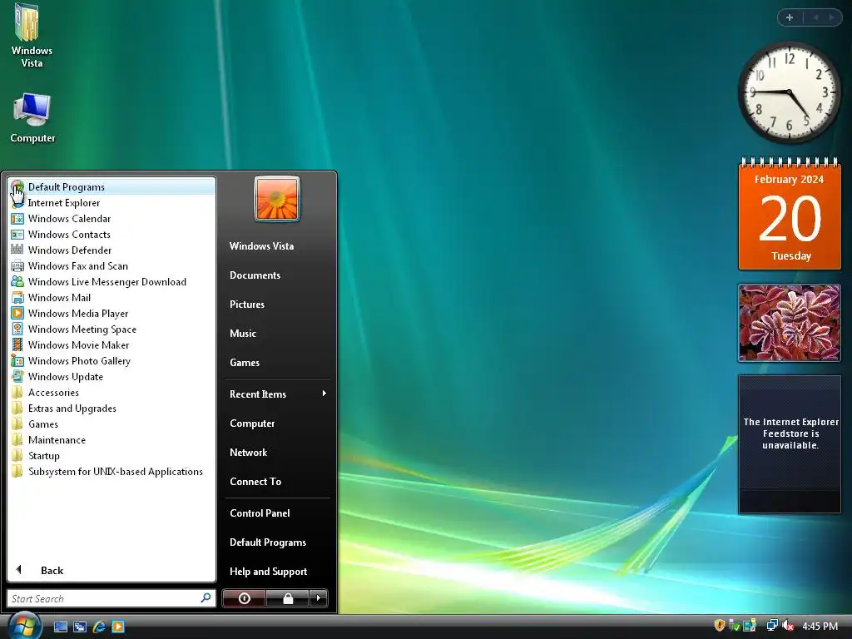The image size is (852, 639).
Task: Open Pictures from the right pane
Action: coord(246,305)
